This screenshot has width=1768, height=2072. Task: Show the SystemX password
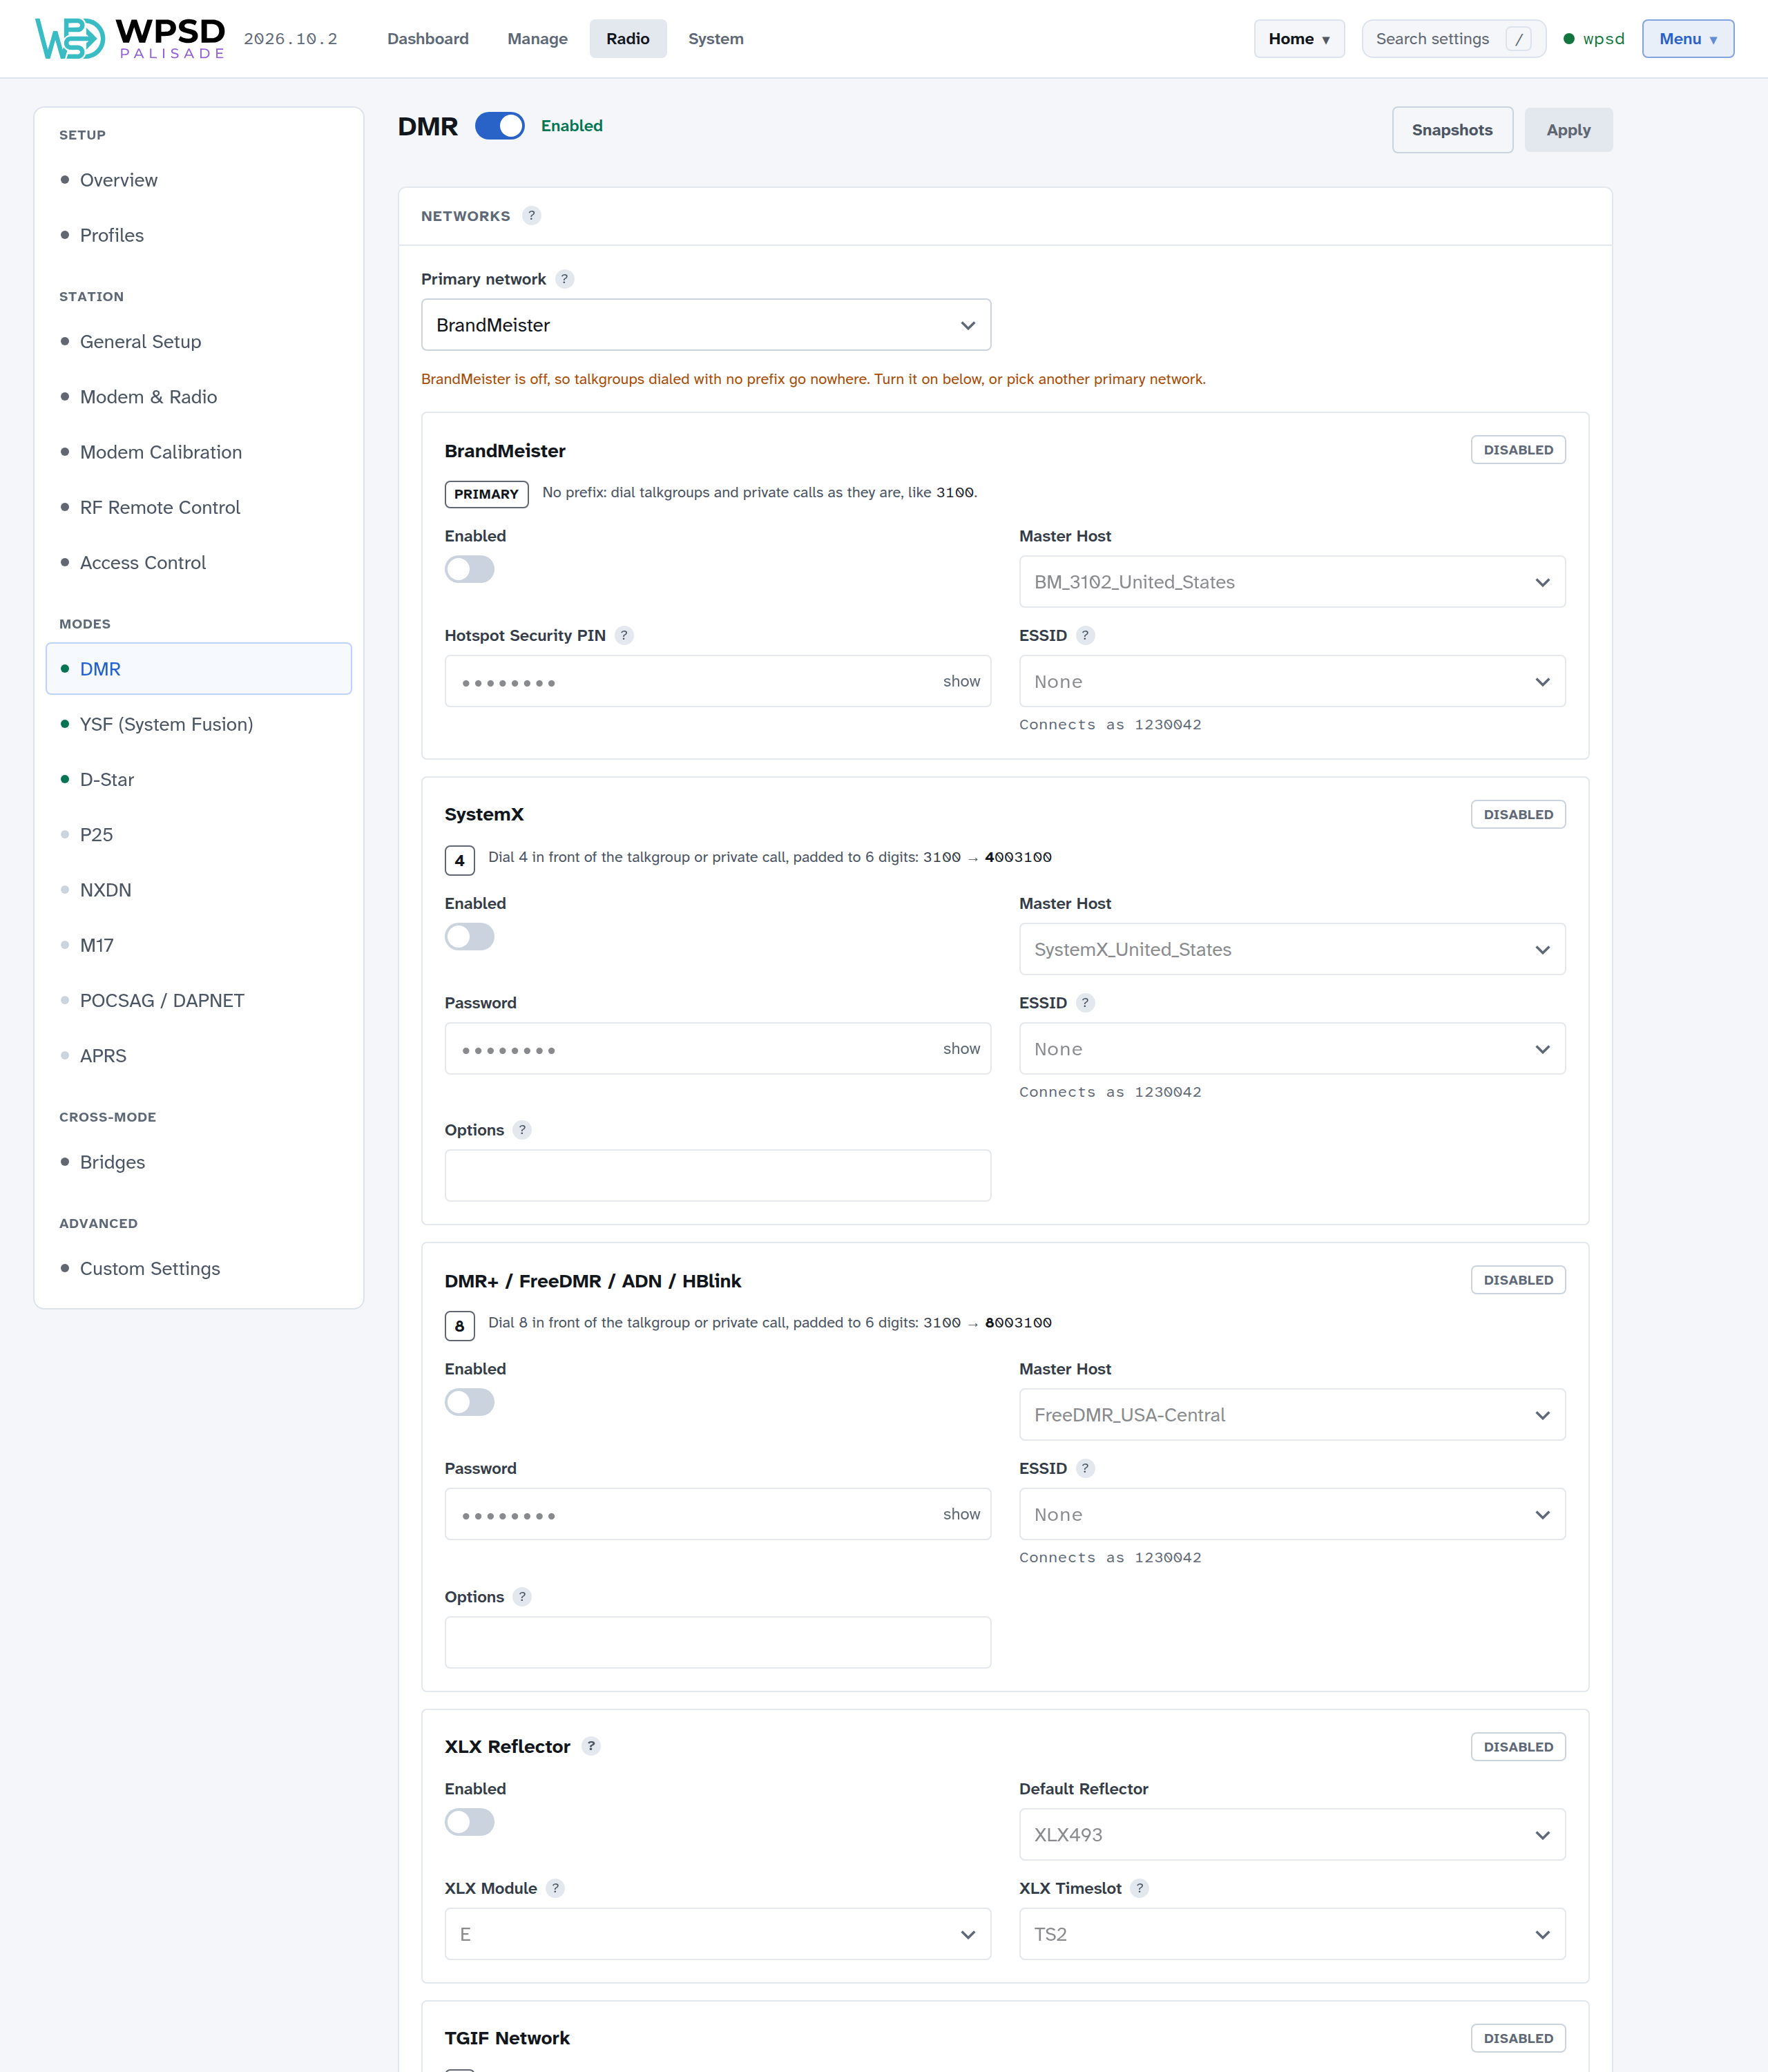coord(961,1048)
